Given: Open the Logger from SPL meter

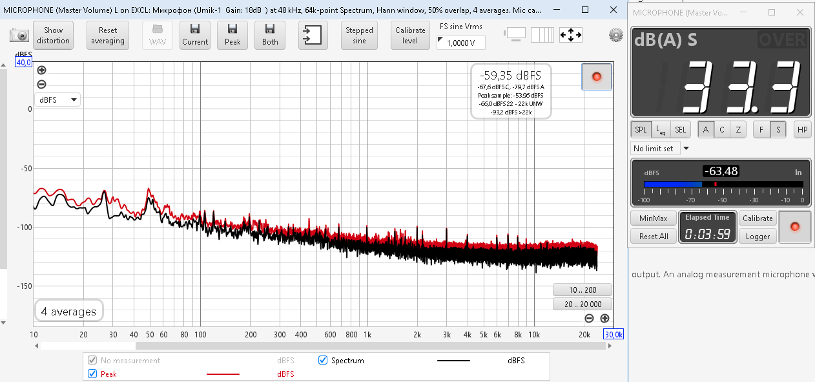Looking at the screenshot, I should pos(758,236).
